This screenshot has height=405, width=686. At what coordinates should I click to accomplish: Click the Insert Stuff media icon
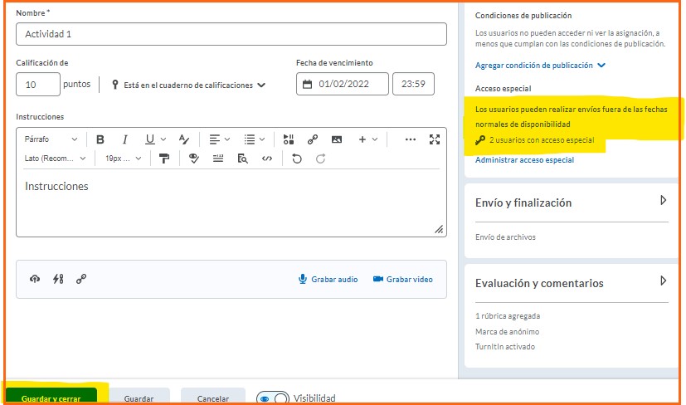coord(289,139)
